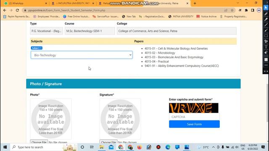Click the College field value
Viewport: 269px width, 151px height.
[177, 31]
